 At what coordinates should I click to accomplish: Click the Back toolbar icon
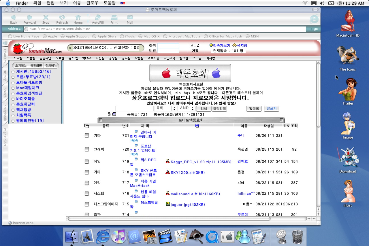point(13,19)
